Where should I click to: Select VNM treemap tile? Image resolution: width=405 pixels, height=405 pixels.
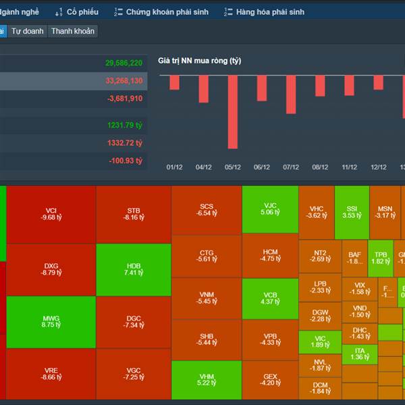point(207,298)
